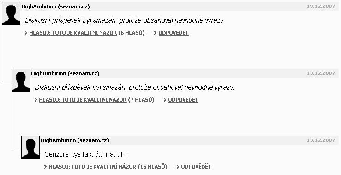Image resolution: width=341 pixels, height=175 pixels.
Task: Vote "Toto je kvalitní názor" on the 16-votes comment
Action: tap(92, 167)
